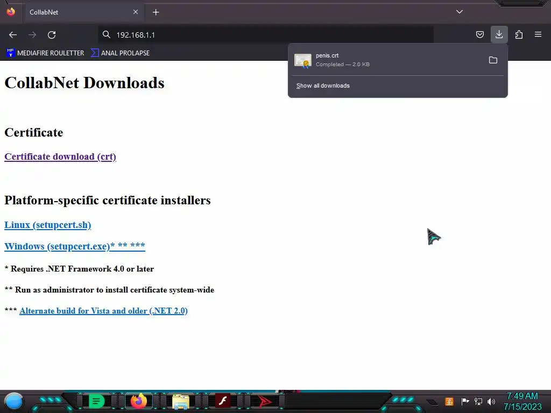Open a new tab with plus button
This screenshot has width=551, height=413.
156,12
